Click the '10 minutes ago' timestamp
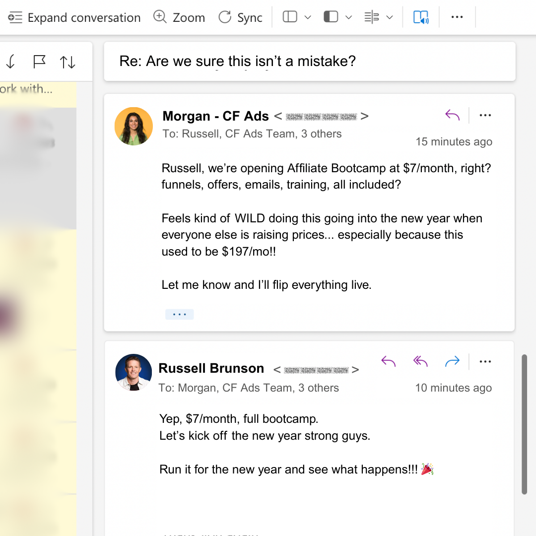 pos(454,388)
